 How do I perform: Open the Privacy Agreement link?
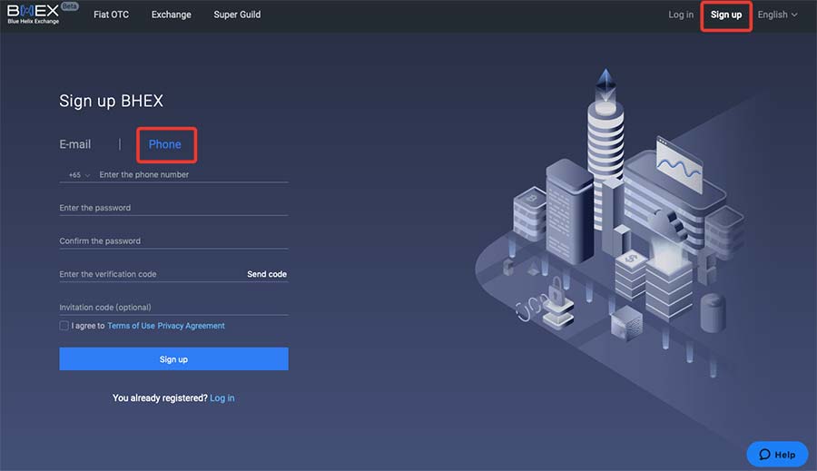pos(192,326)
